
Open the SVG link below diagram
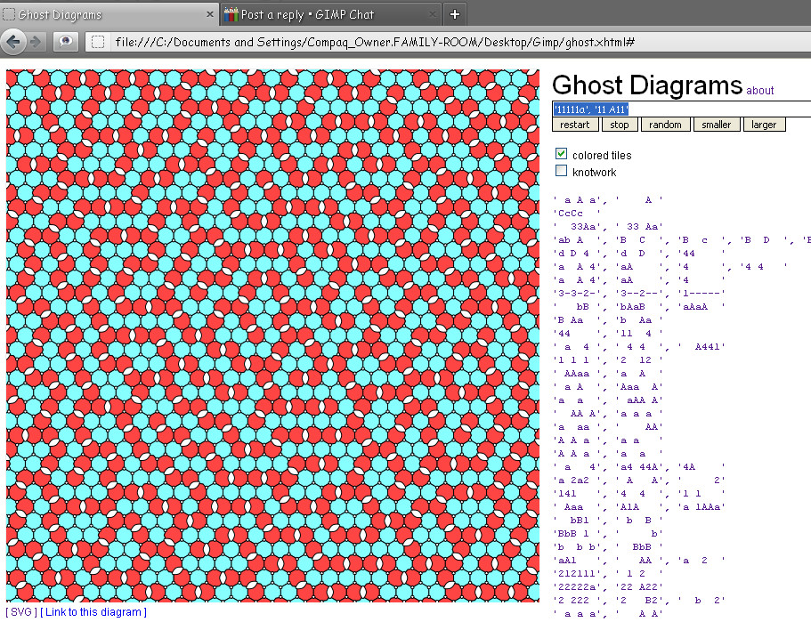(21, 612)
